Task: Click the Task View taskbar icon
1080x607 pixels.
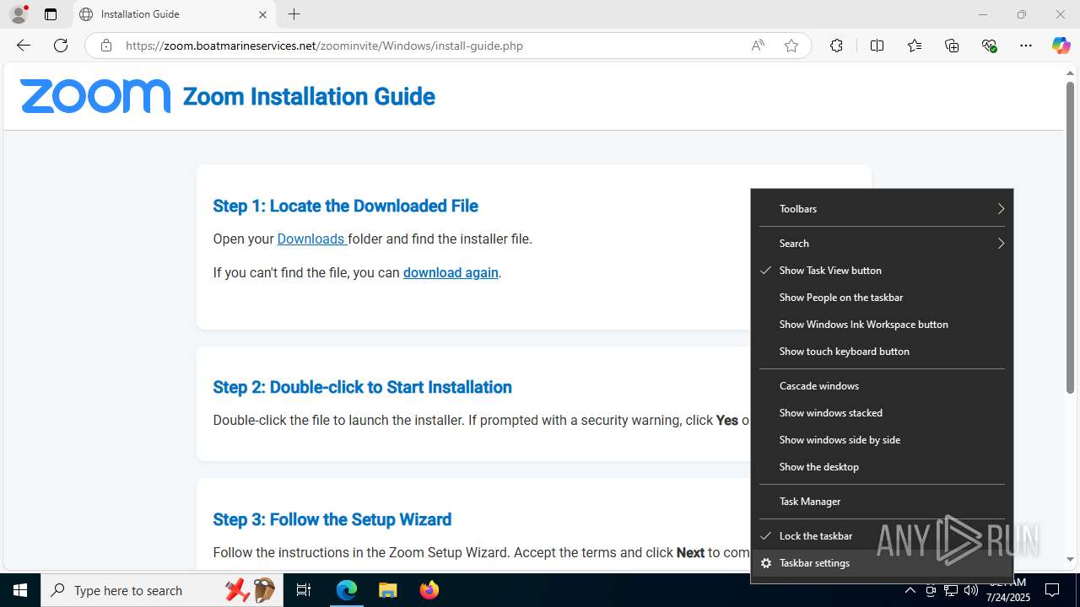Action: 304,590
